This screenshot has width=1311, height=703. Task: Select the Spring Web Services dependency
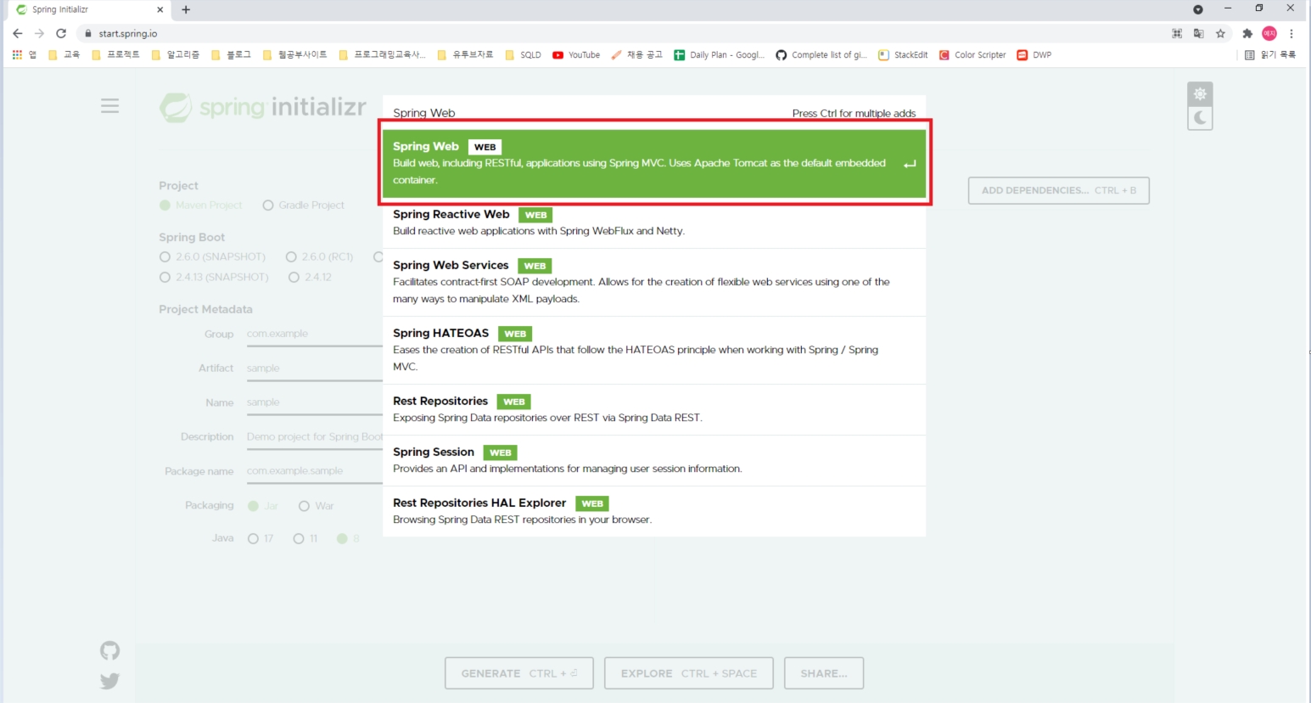[654, 283]
